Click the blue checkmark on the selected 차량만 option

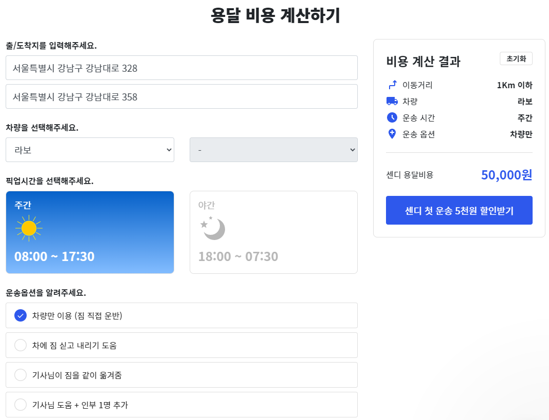click(x=21, y=315)
